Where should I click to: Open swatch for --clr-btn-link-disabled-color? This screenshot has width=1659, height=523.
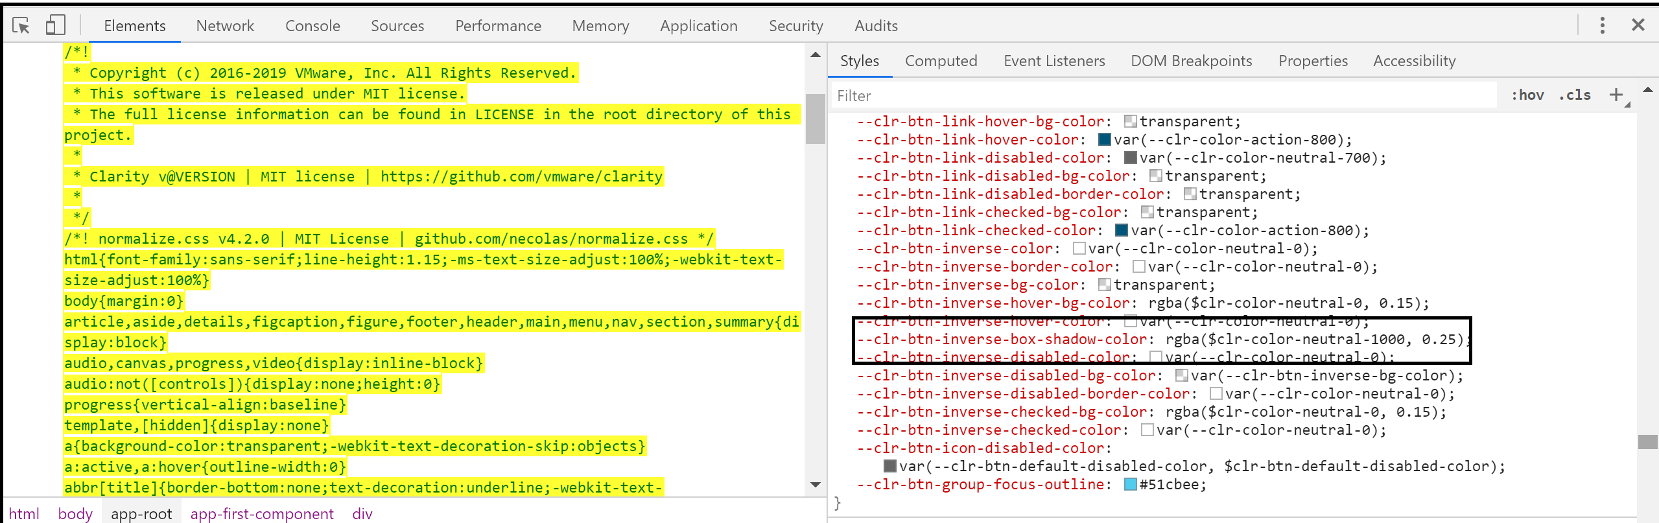(x=1130, y=157)
